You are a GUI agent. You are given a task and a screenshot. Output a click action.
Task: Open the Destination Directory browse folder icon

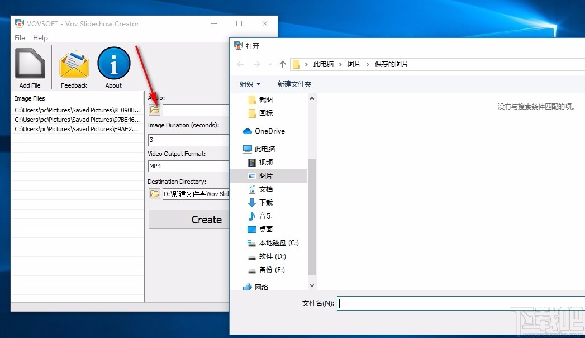pos(154,194)
